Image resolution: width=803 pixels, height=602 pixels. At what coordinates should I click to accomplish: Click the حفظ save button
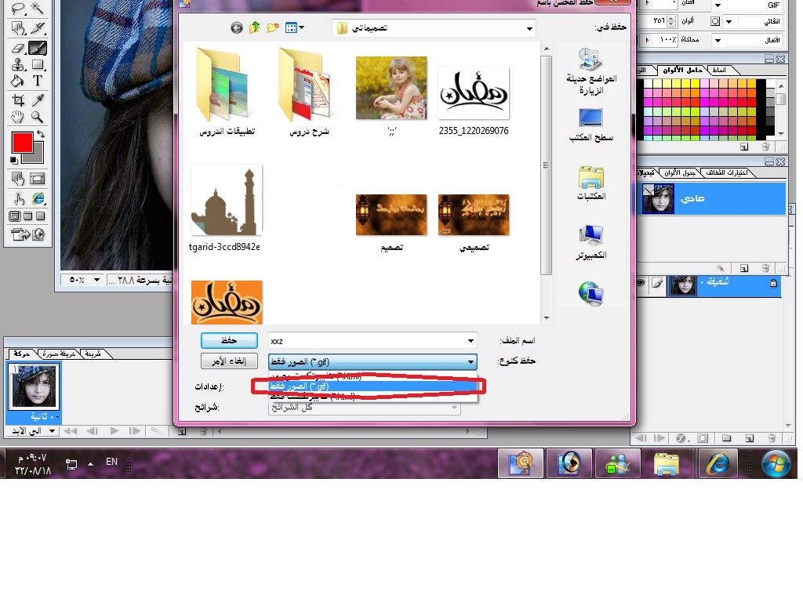pyautogui.click(x=229, y=340)
